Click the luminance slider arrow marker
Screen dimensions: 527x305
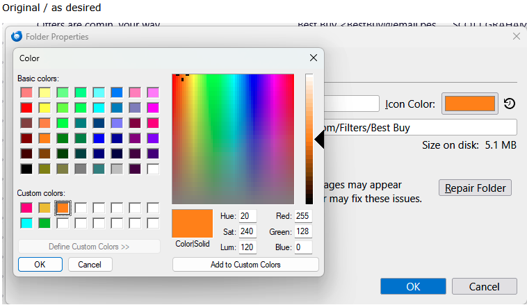point(319,140)
